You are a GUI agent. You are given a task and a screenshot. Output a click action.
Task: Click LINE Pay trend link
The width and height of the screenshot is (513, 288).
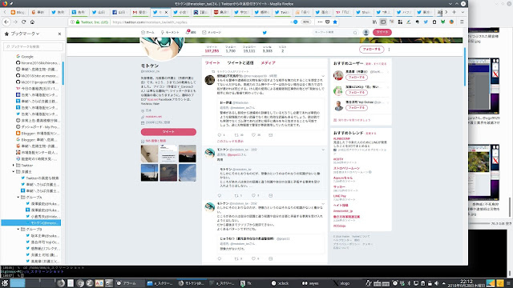pos(340,196)
